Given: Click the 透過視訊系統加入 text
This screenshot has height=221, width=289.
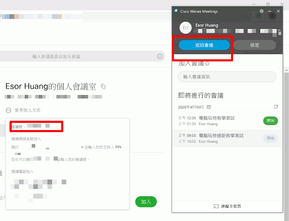Looking at the screenshot, I should point(26,139).
